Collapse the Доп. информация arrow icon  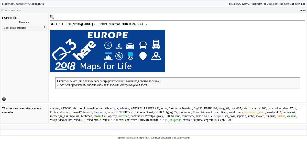coord(44,27)
